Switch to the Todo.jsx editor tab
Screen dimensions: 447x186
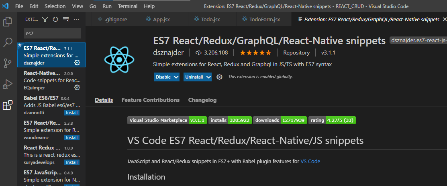click(x=212, y=19)
